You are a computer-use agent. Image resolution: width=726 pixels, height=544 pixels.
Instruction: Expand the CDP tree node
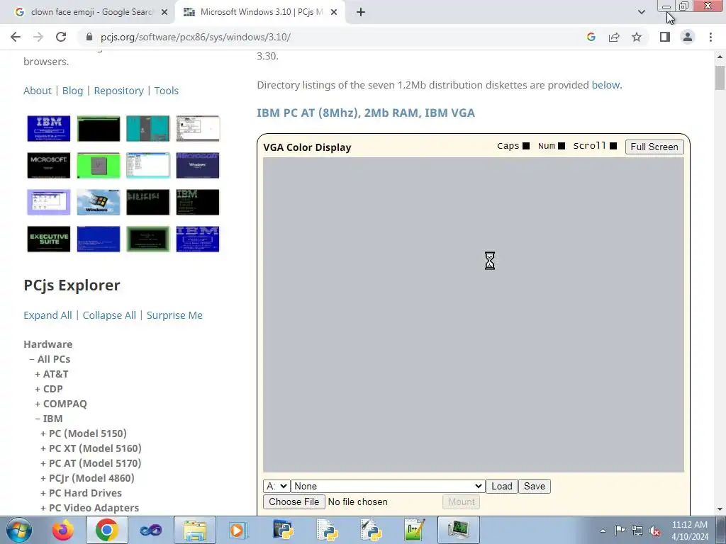(49, 389)
